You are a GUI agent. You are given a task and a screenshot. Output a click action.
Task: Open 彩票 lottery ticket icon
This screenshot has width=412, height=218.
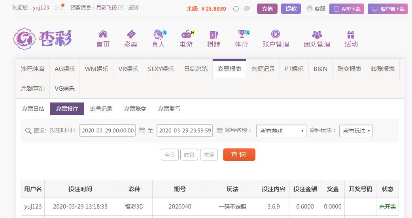point(130,34)
